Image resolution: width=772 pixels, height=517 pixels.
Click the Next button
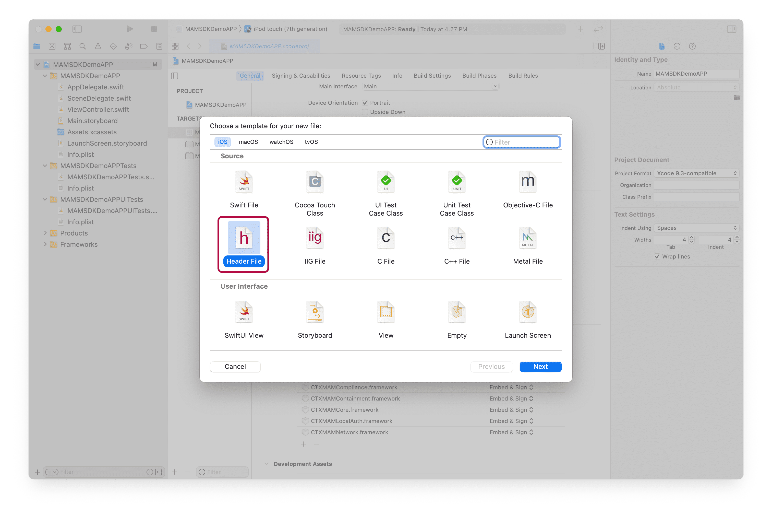(x=540, y=367)
